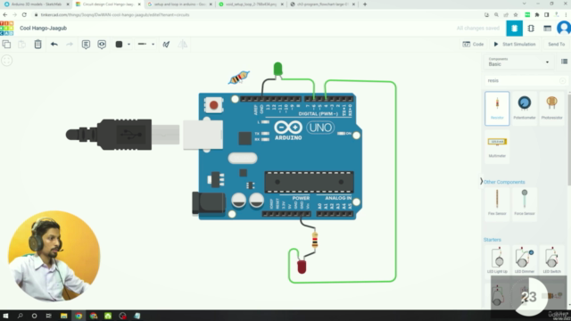Image resolution: width=571 pixels, height=321 pixels.
Task: Click the Starters heading
Action: click(x=492, y=240)
